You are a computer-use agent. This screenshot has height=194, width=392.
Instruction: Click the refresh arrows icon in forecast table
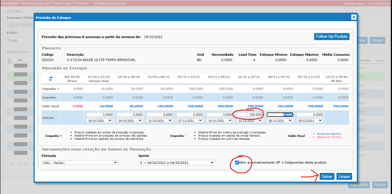click(51, 78)
